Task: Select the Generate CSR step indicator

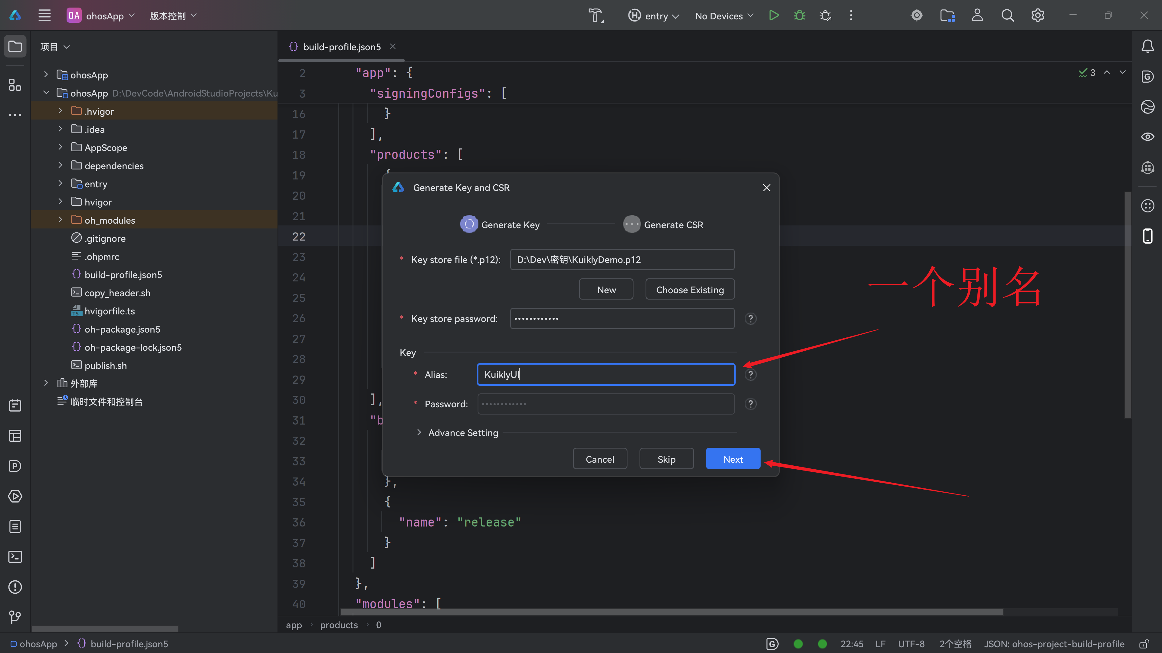Action: 632,224
